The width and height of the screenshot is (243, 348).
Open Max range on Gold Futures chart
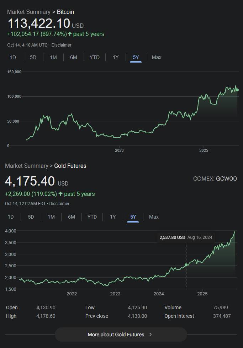[x=154, y=217]
